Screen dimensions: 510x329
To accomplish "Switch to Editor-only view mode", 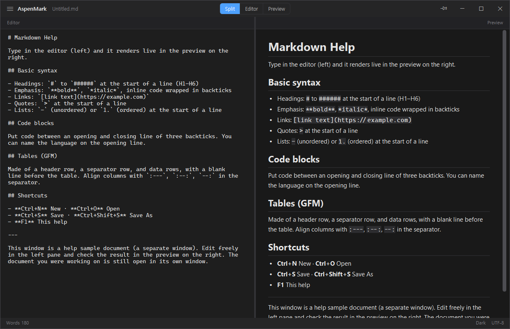I will tap(252, 9).
